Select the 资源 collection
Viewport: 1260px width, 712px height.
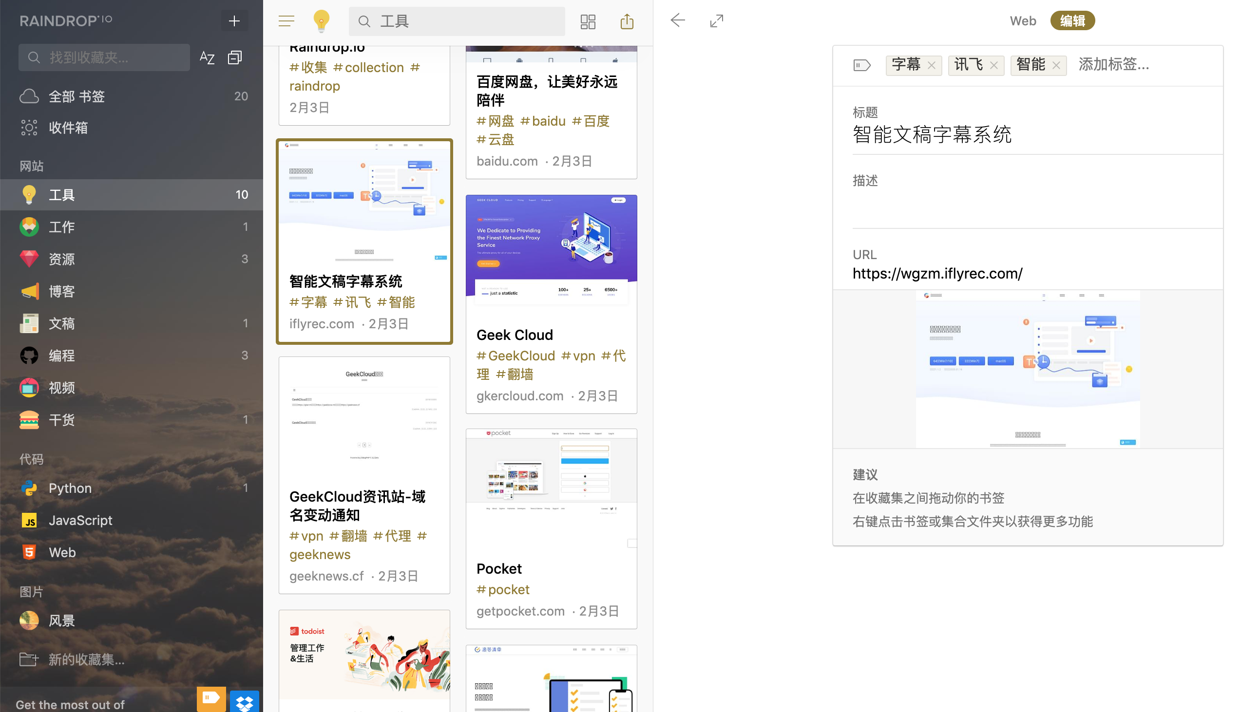pyautogui.click(x=132, y=259)
